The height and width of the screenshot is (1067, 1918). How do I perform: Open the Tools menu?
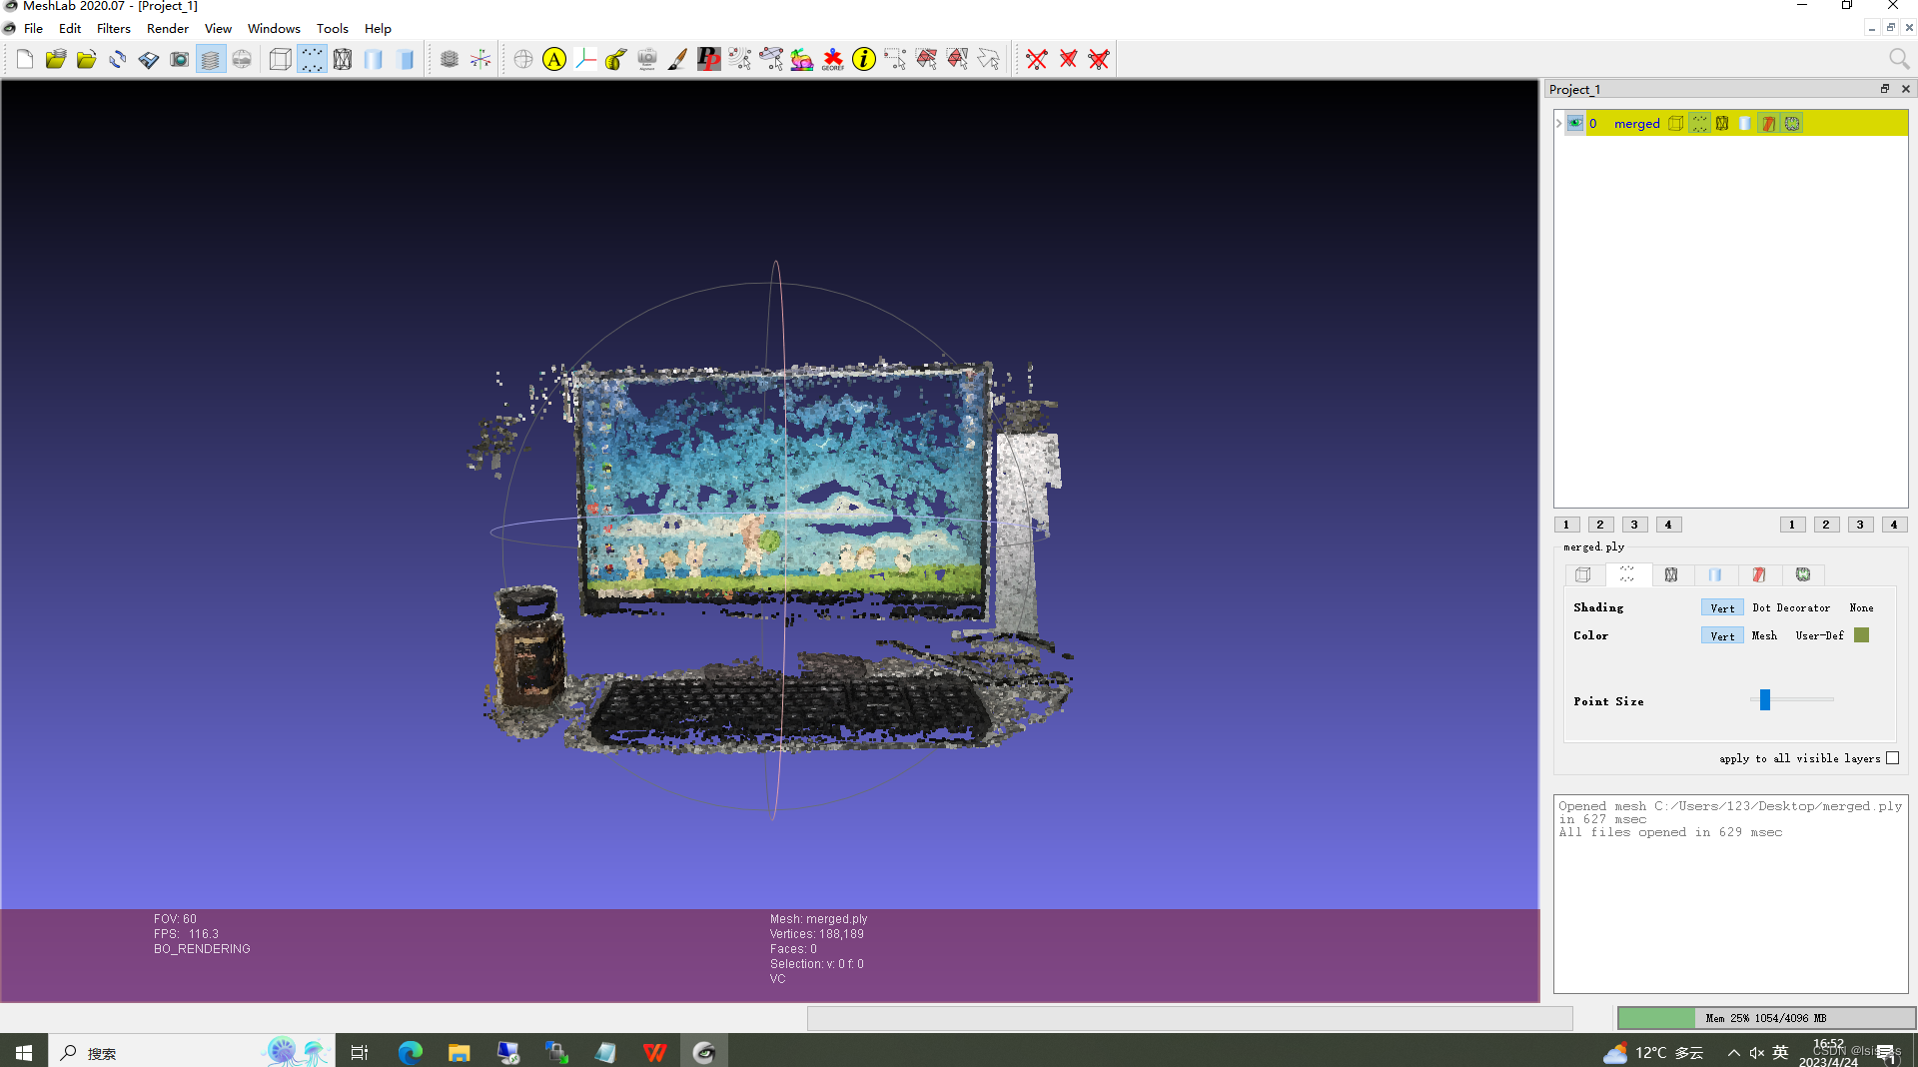click(x=333, y=28)
